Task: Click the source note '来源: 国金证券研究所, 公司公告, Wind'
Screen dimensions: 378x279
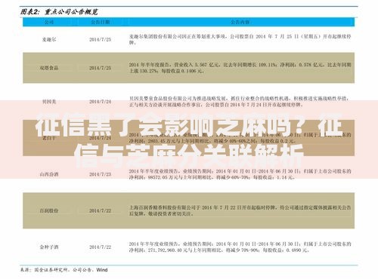Action: [64, 270]
